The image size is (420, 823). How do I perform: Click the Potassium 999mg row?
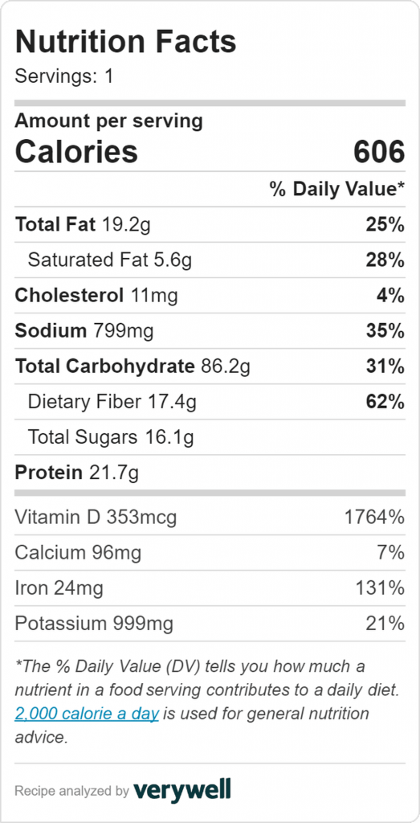tap(210, 624)
